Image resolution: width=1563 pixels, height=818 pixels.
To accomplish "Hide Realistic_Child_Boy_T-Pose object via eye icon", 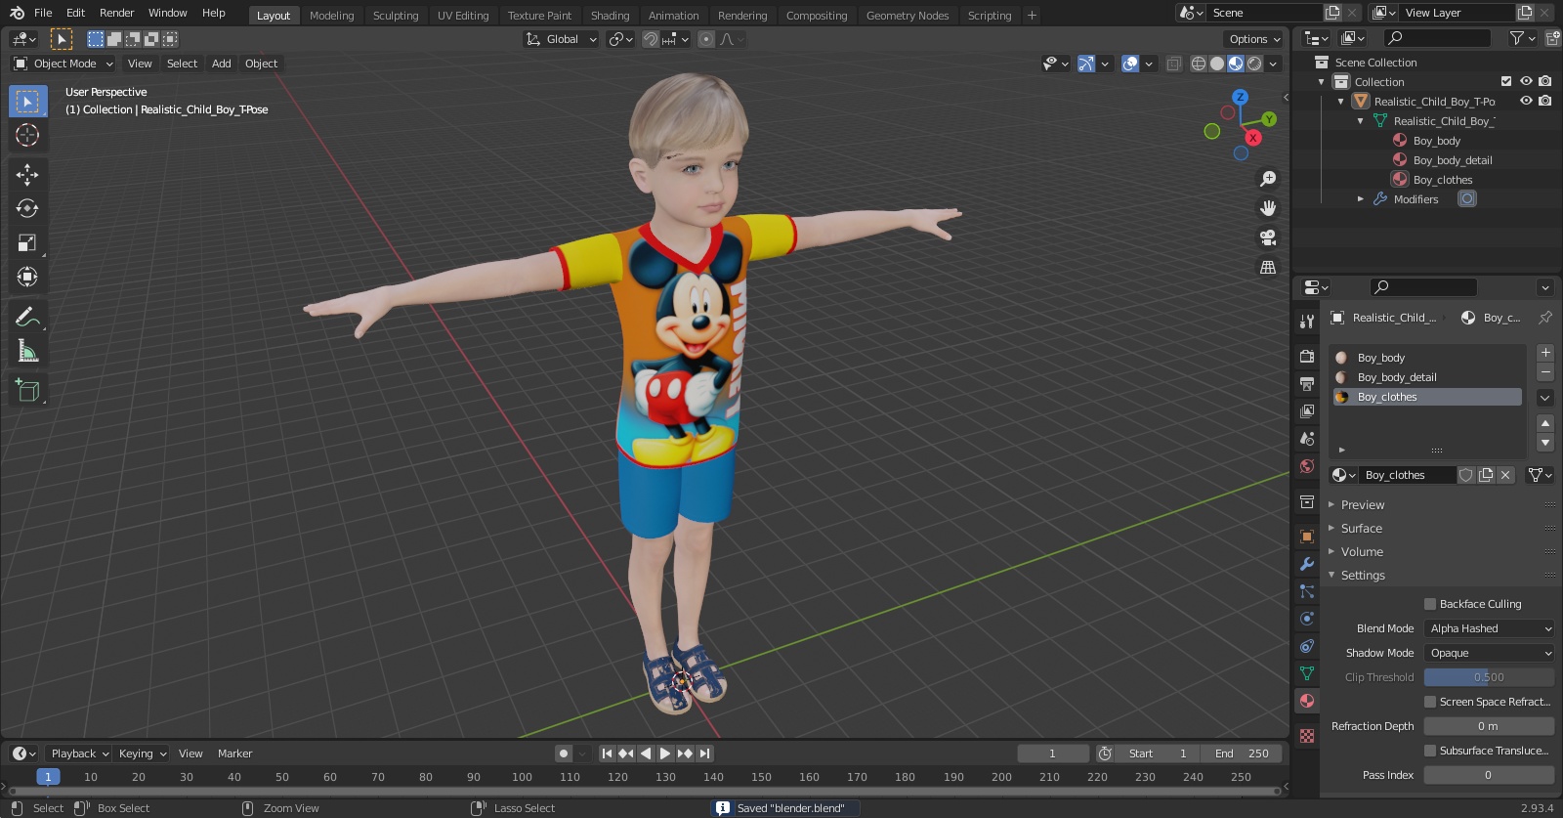I will [x=1526, y=101].
